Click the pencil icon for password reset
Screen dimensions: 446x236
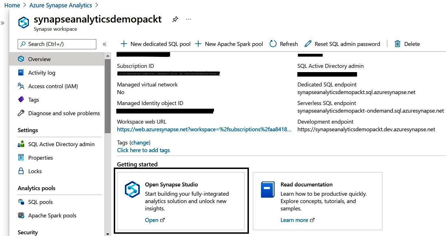click(308, 44)
